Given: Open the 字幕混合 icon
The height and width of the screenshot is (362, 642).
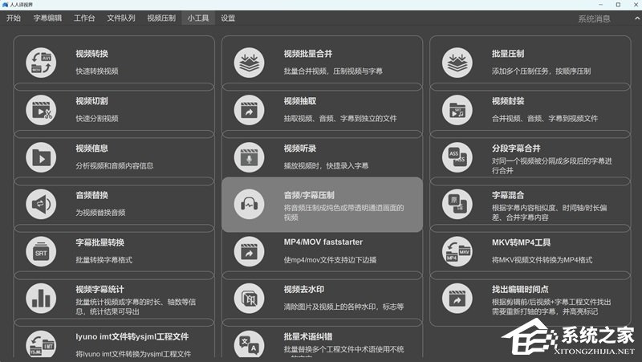Looking at the screenshot, I should tap(457, 204).
